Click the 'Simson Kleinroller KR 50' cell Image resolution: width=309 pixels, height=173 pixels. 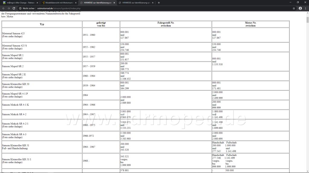coord(42,86)
